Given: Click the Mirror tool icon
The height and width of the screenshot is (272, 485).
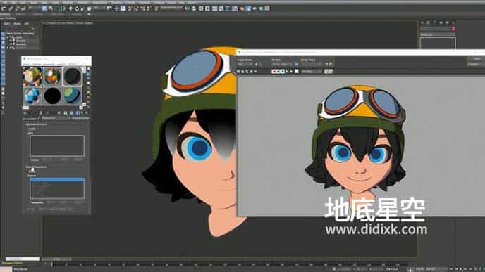Looking at the screenshot, I should (188, 8).
